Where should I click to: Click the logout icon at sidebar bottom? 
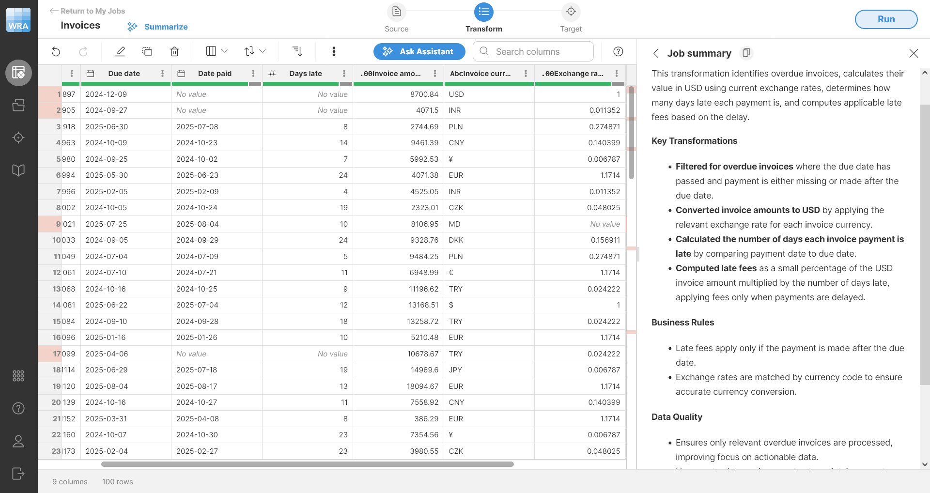point(18,474)
